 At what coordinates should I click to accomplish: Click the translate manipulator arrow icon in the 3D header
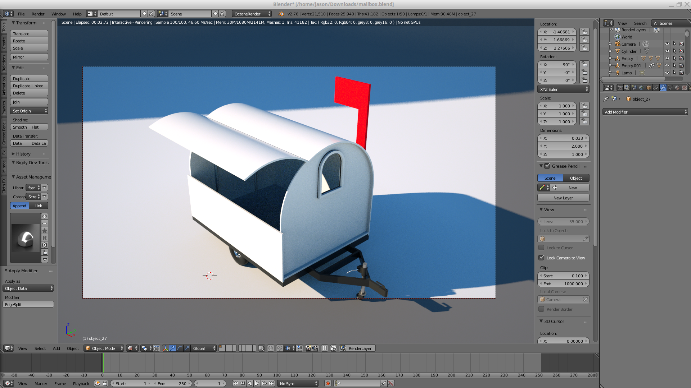[172, 348]
